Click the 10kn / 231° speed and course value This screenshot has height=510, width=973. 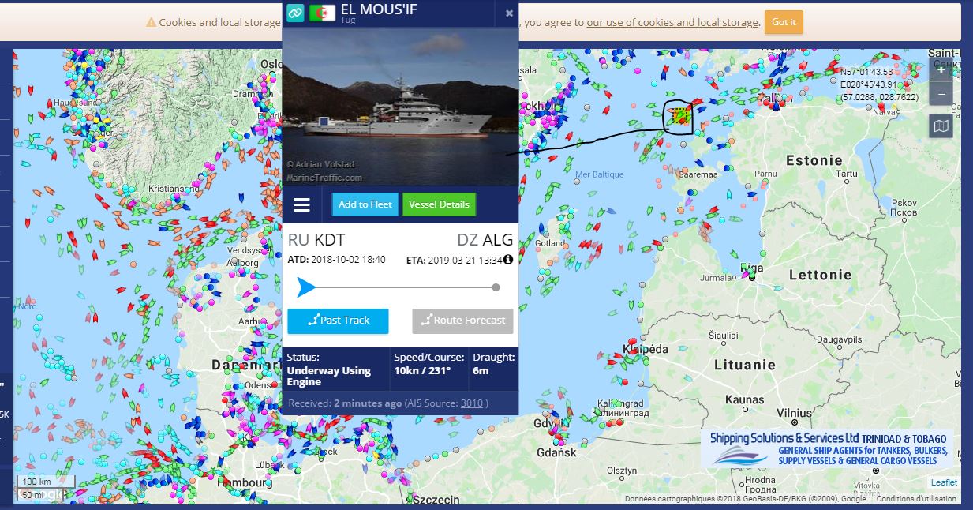coord(422,370)
